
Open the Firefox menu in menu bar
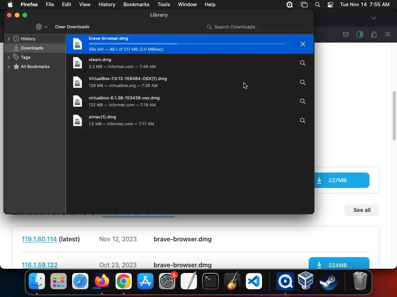pos(29,5)
